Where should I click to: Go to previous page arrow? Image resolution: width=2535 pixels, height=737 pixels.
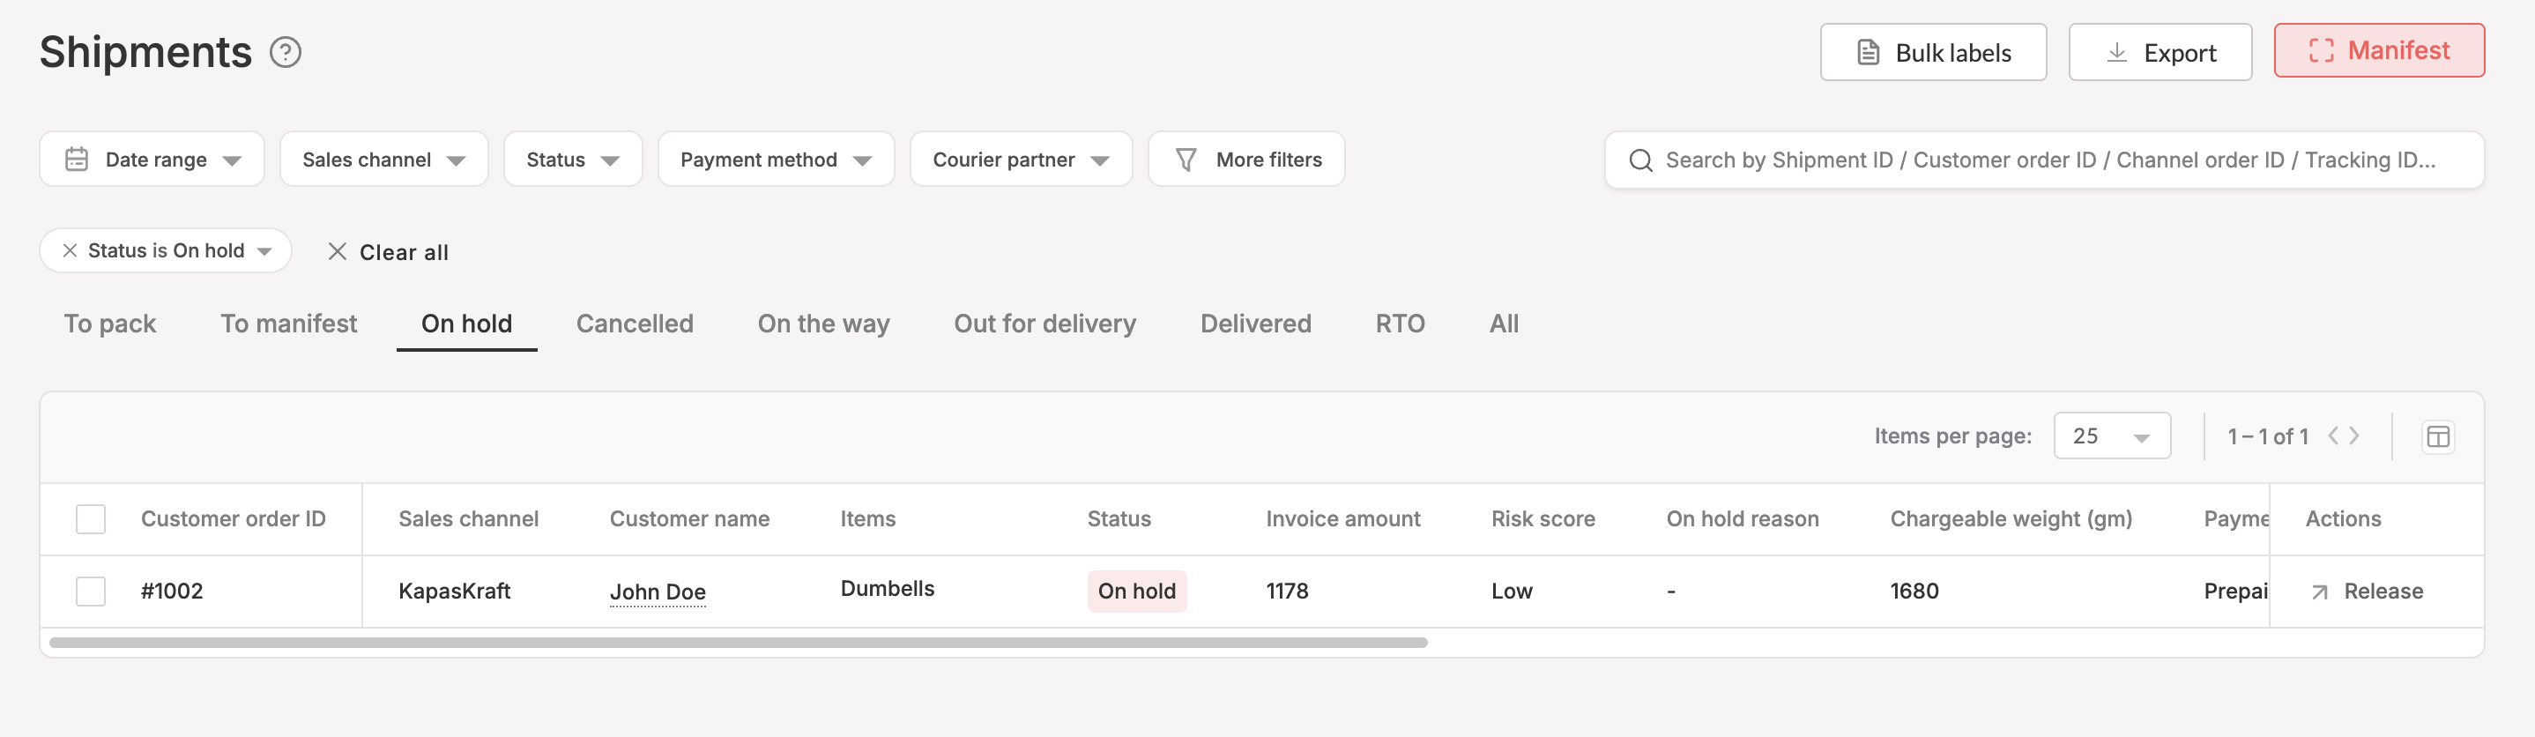2333,435
